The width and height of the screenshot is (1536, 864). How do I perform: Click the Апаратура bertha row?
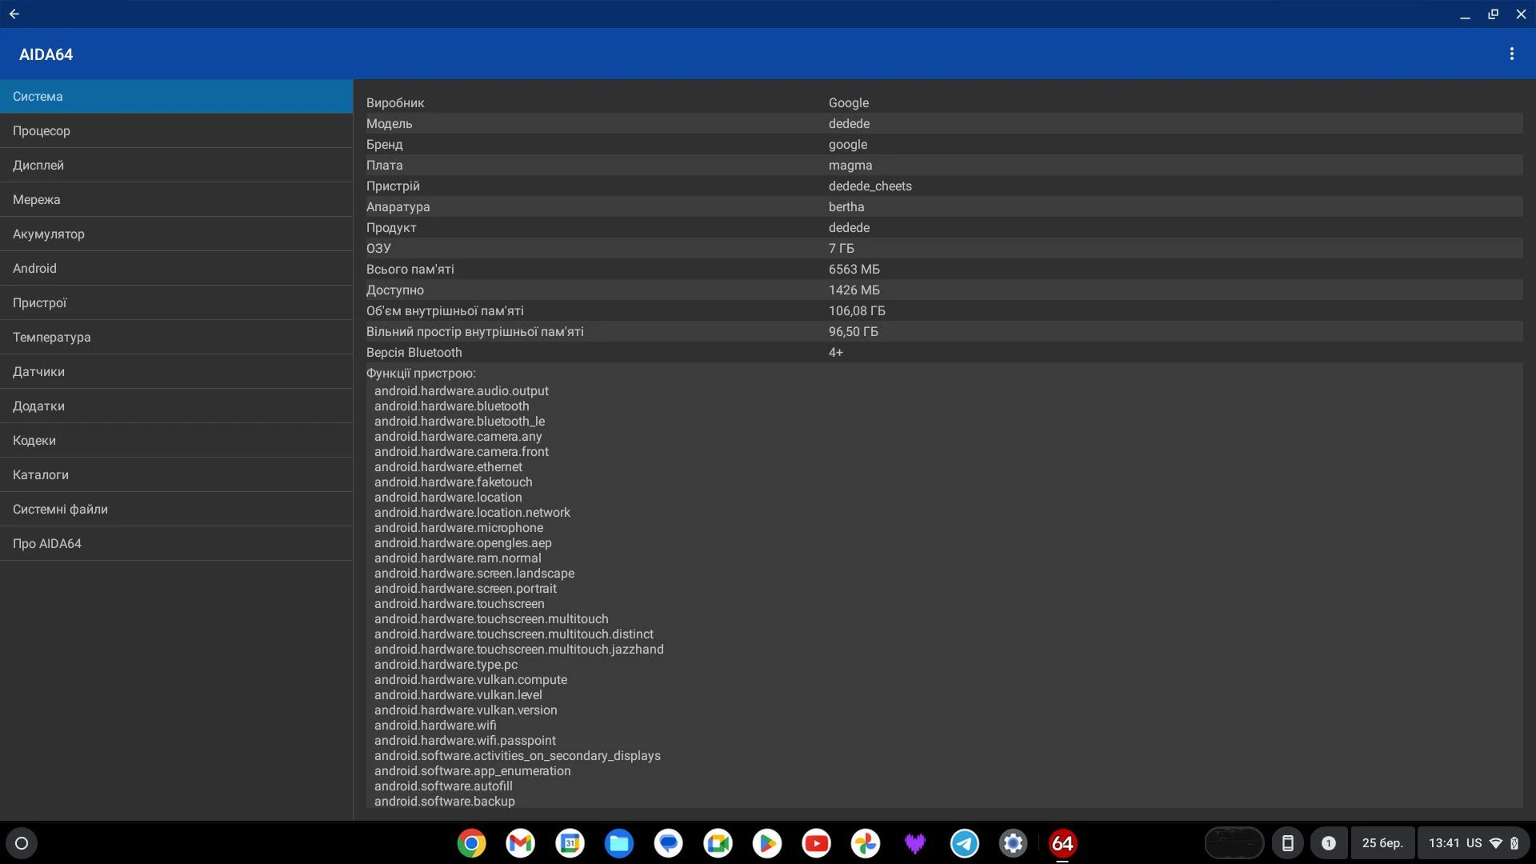(x=944, y=206)
